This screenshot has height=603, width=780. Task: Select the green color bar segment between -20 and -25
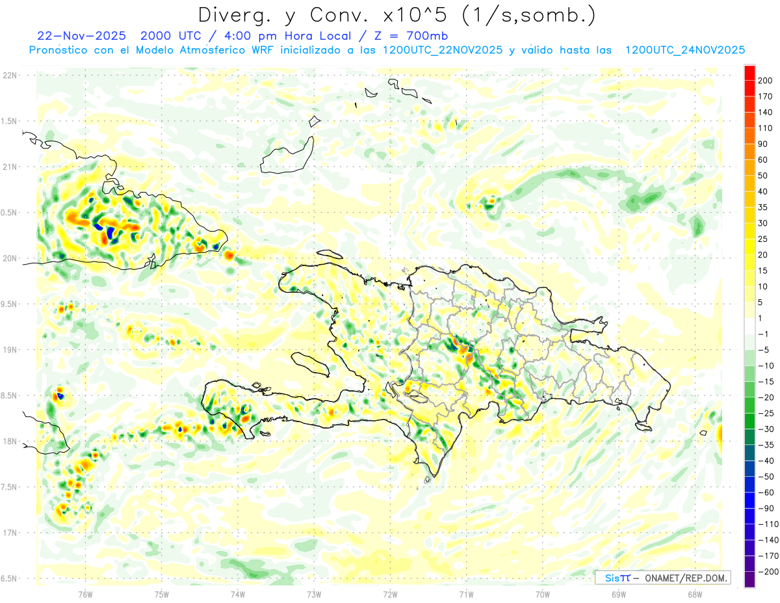[749, 405]
